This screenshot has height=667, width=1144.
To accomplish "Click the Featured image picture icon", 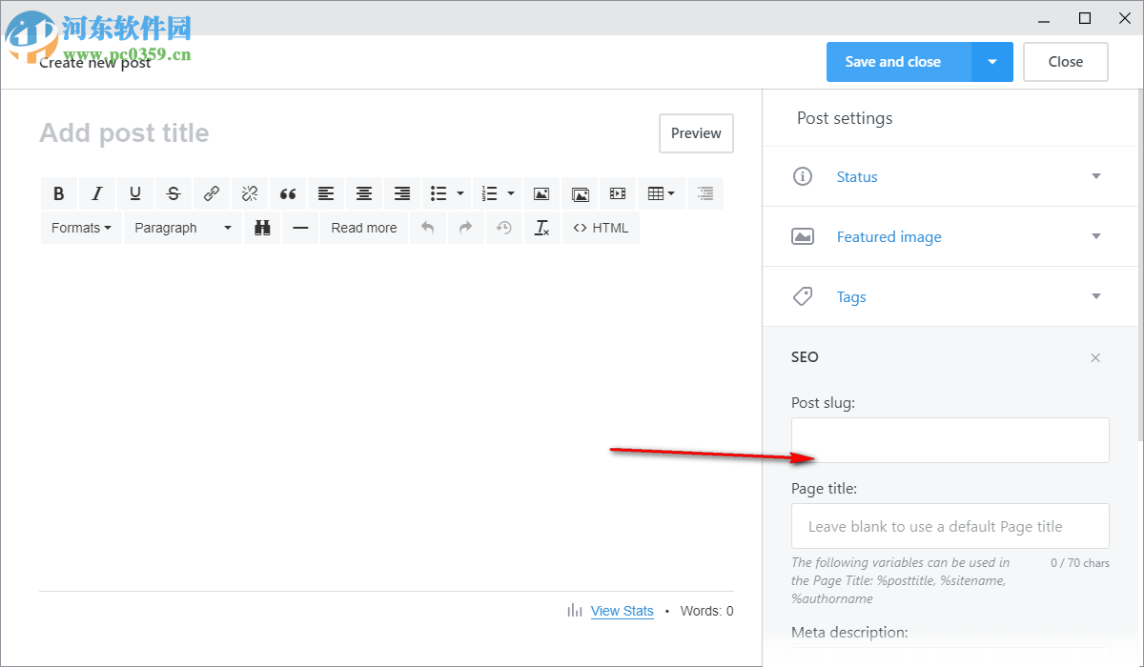I will point(803,236).
